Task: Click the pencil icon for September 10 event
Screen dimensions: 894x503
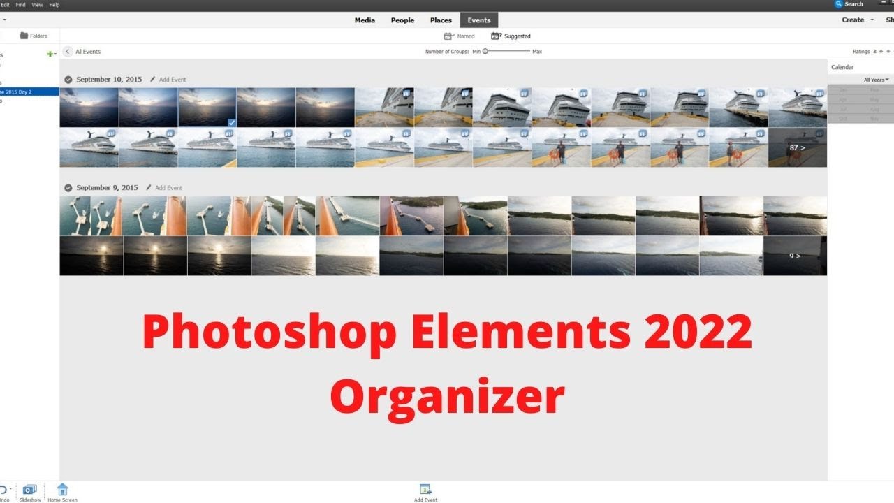Action: tap(153, 80)
